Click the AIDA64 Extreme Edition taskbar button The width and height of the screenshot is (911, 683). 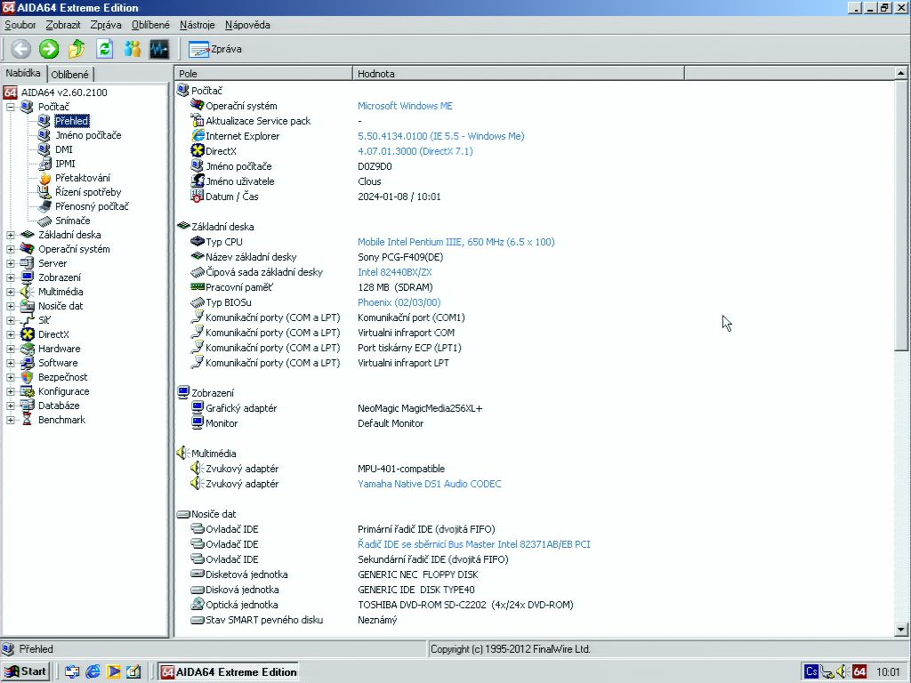pyautogui.click(x=229, y=672)
